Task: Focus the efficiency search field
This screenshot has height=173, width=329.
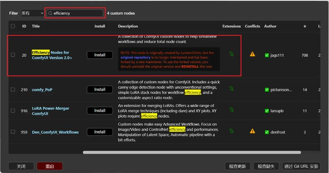Action: pyautogui.click(x=75, y=13)
